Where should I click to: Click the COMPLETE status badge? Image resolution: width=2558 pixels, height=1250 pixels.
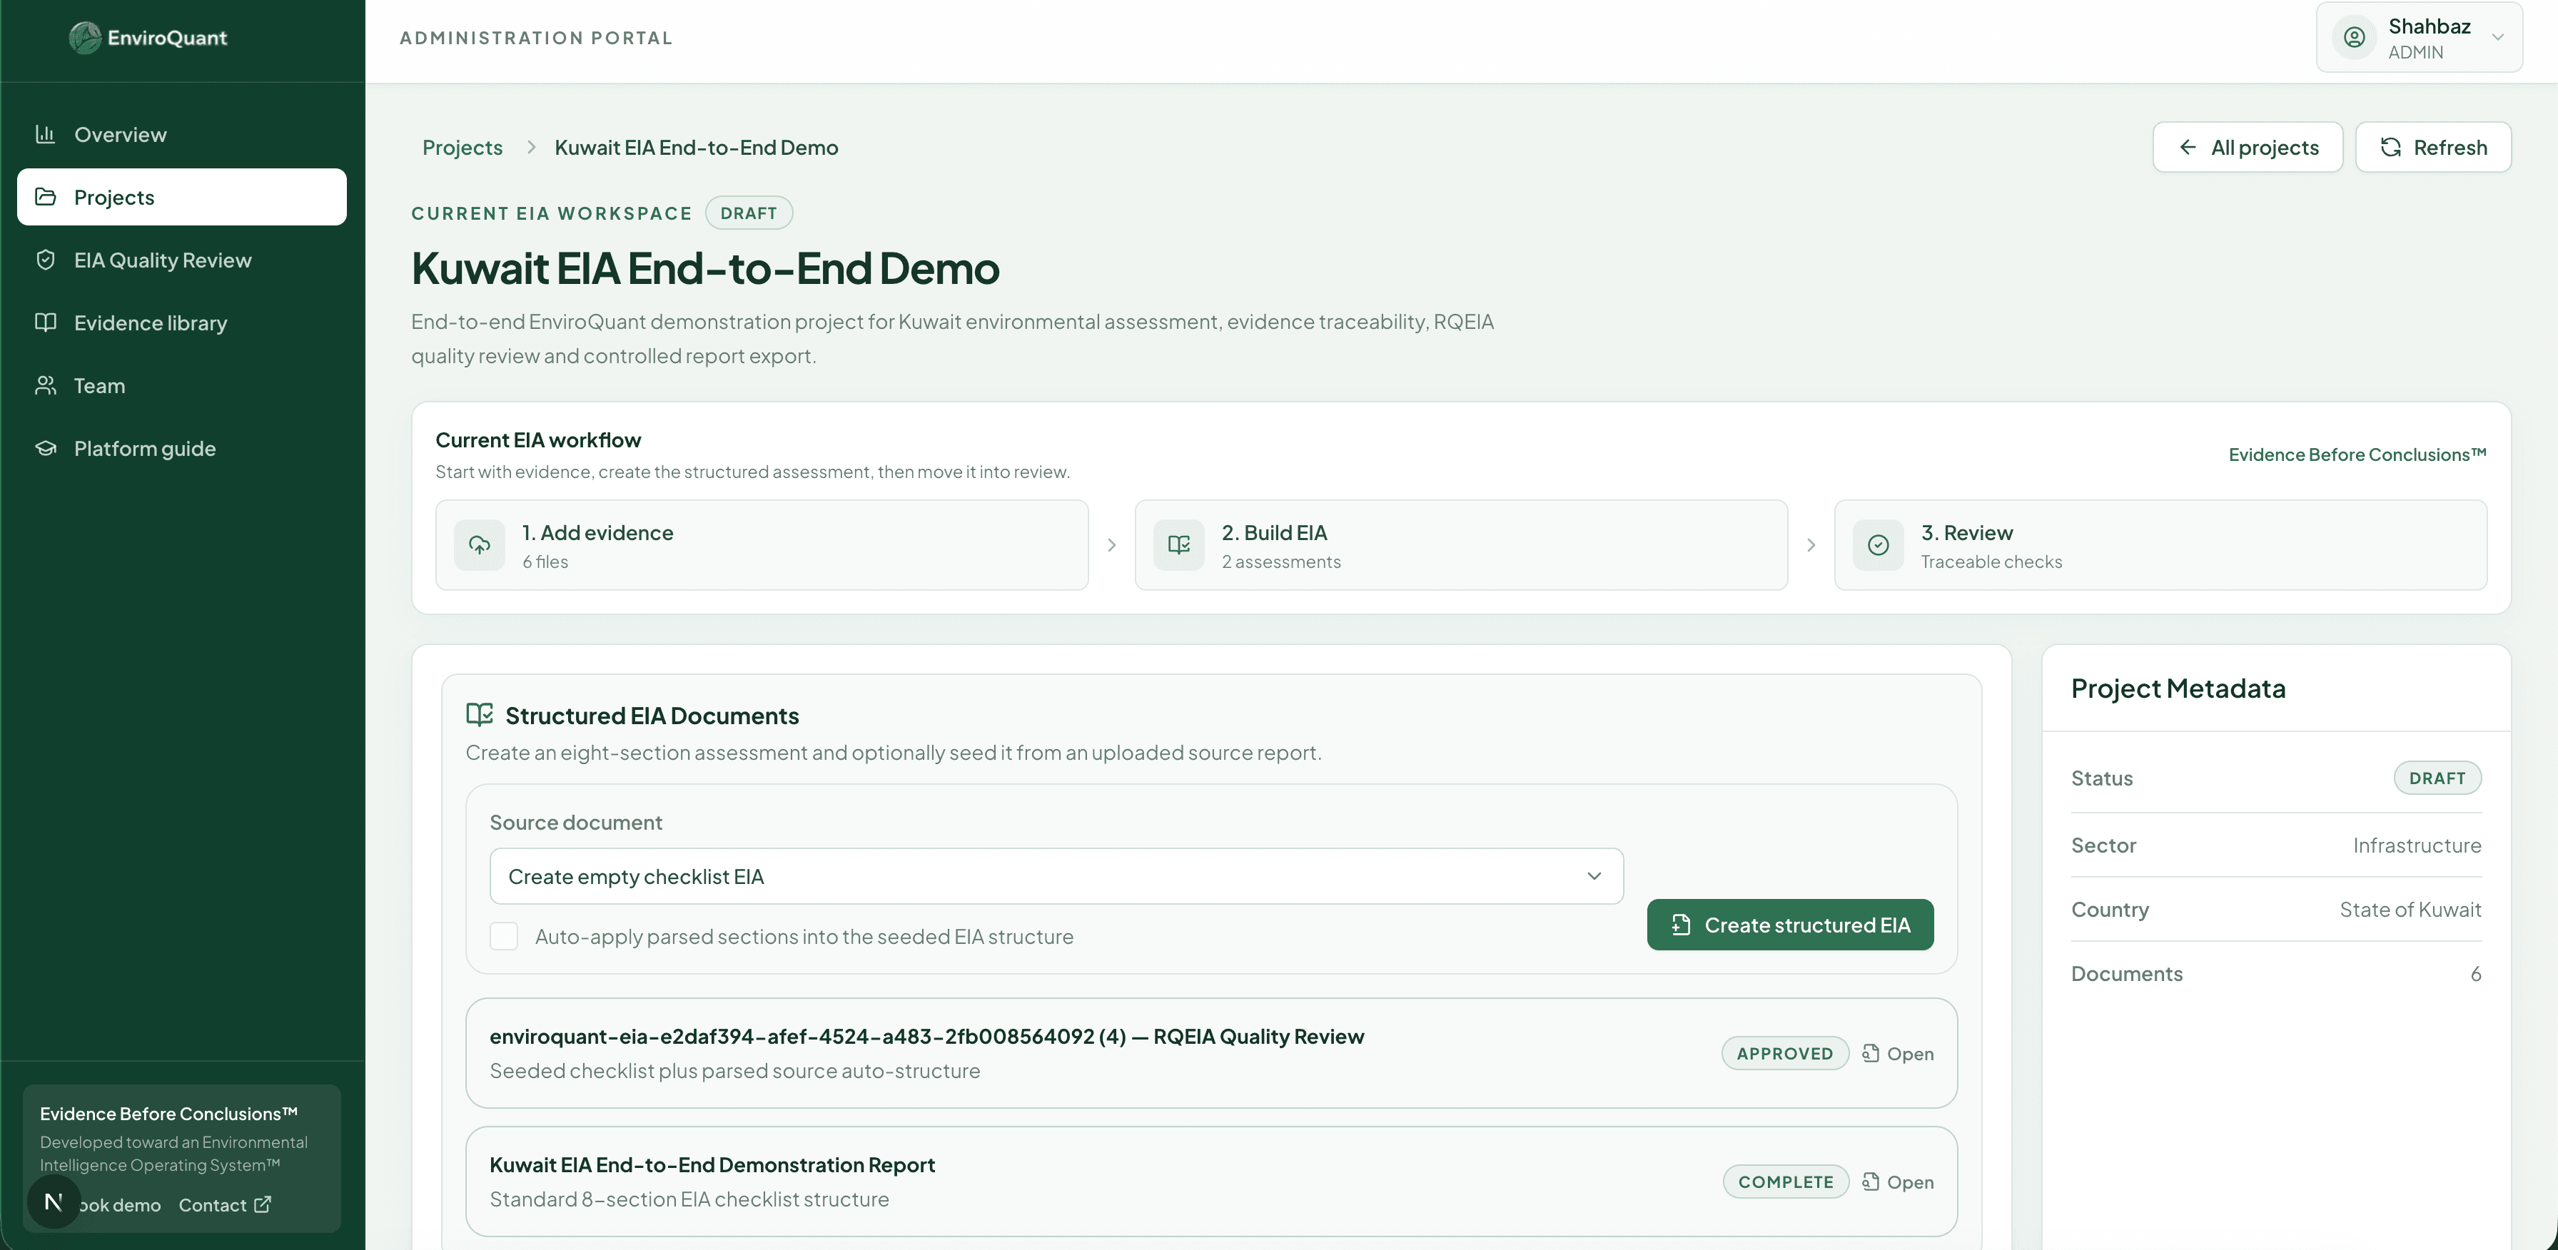1786,1182
